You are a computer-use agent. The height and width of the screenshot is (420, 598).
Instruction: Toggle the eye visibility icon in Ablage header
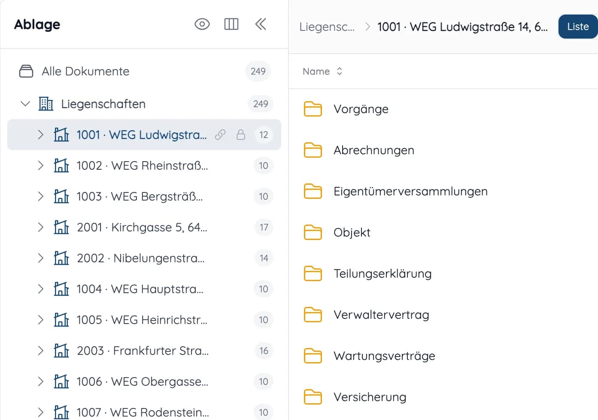coord(202,24)
